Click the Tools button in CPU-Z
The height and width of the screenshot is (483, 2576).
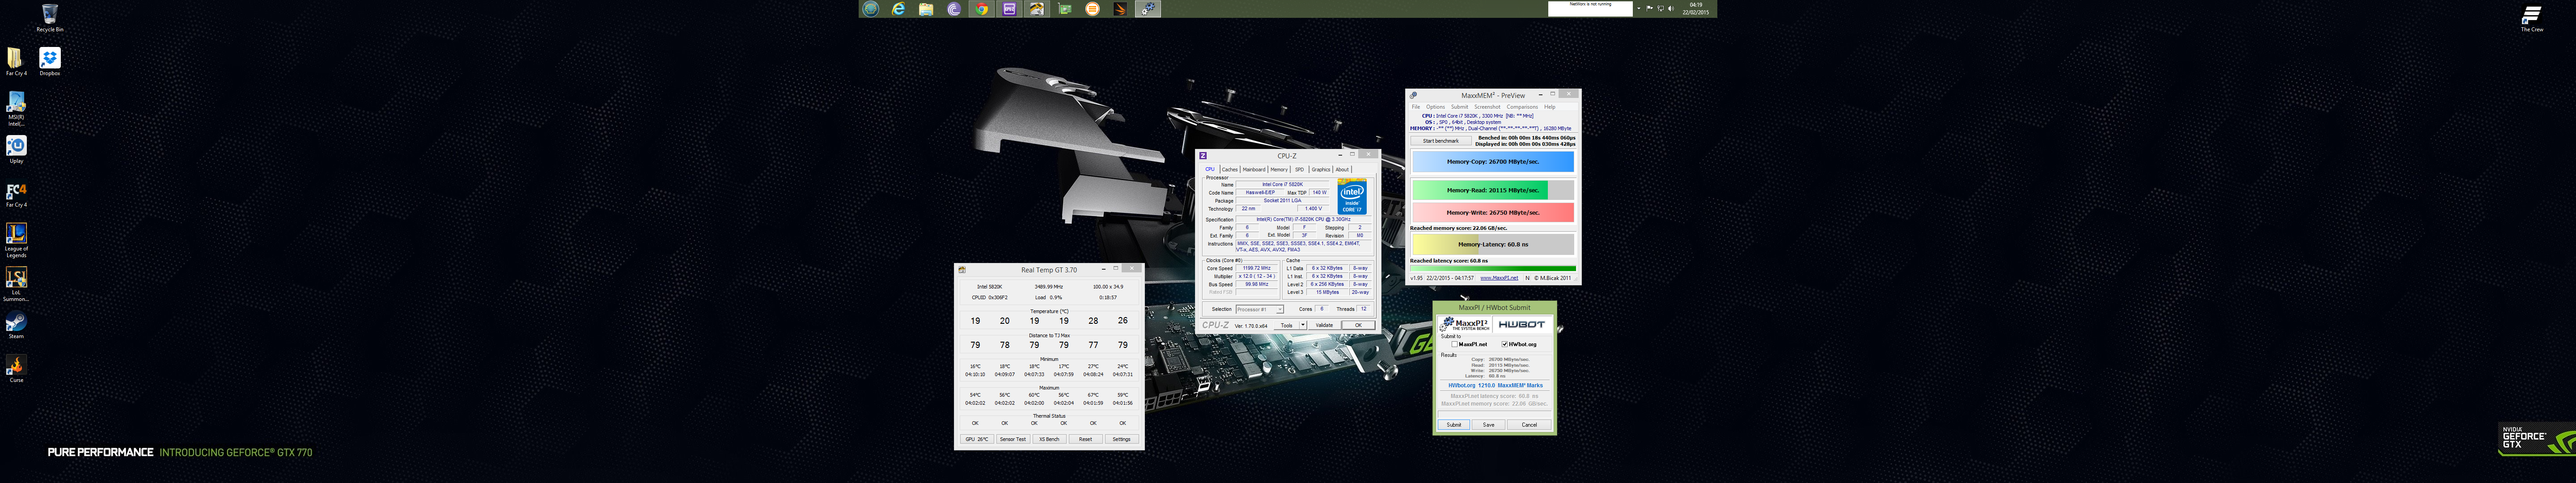point(1287,325)
